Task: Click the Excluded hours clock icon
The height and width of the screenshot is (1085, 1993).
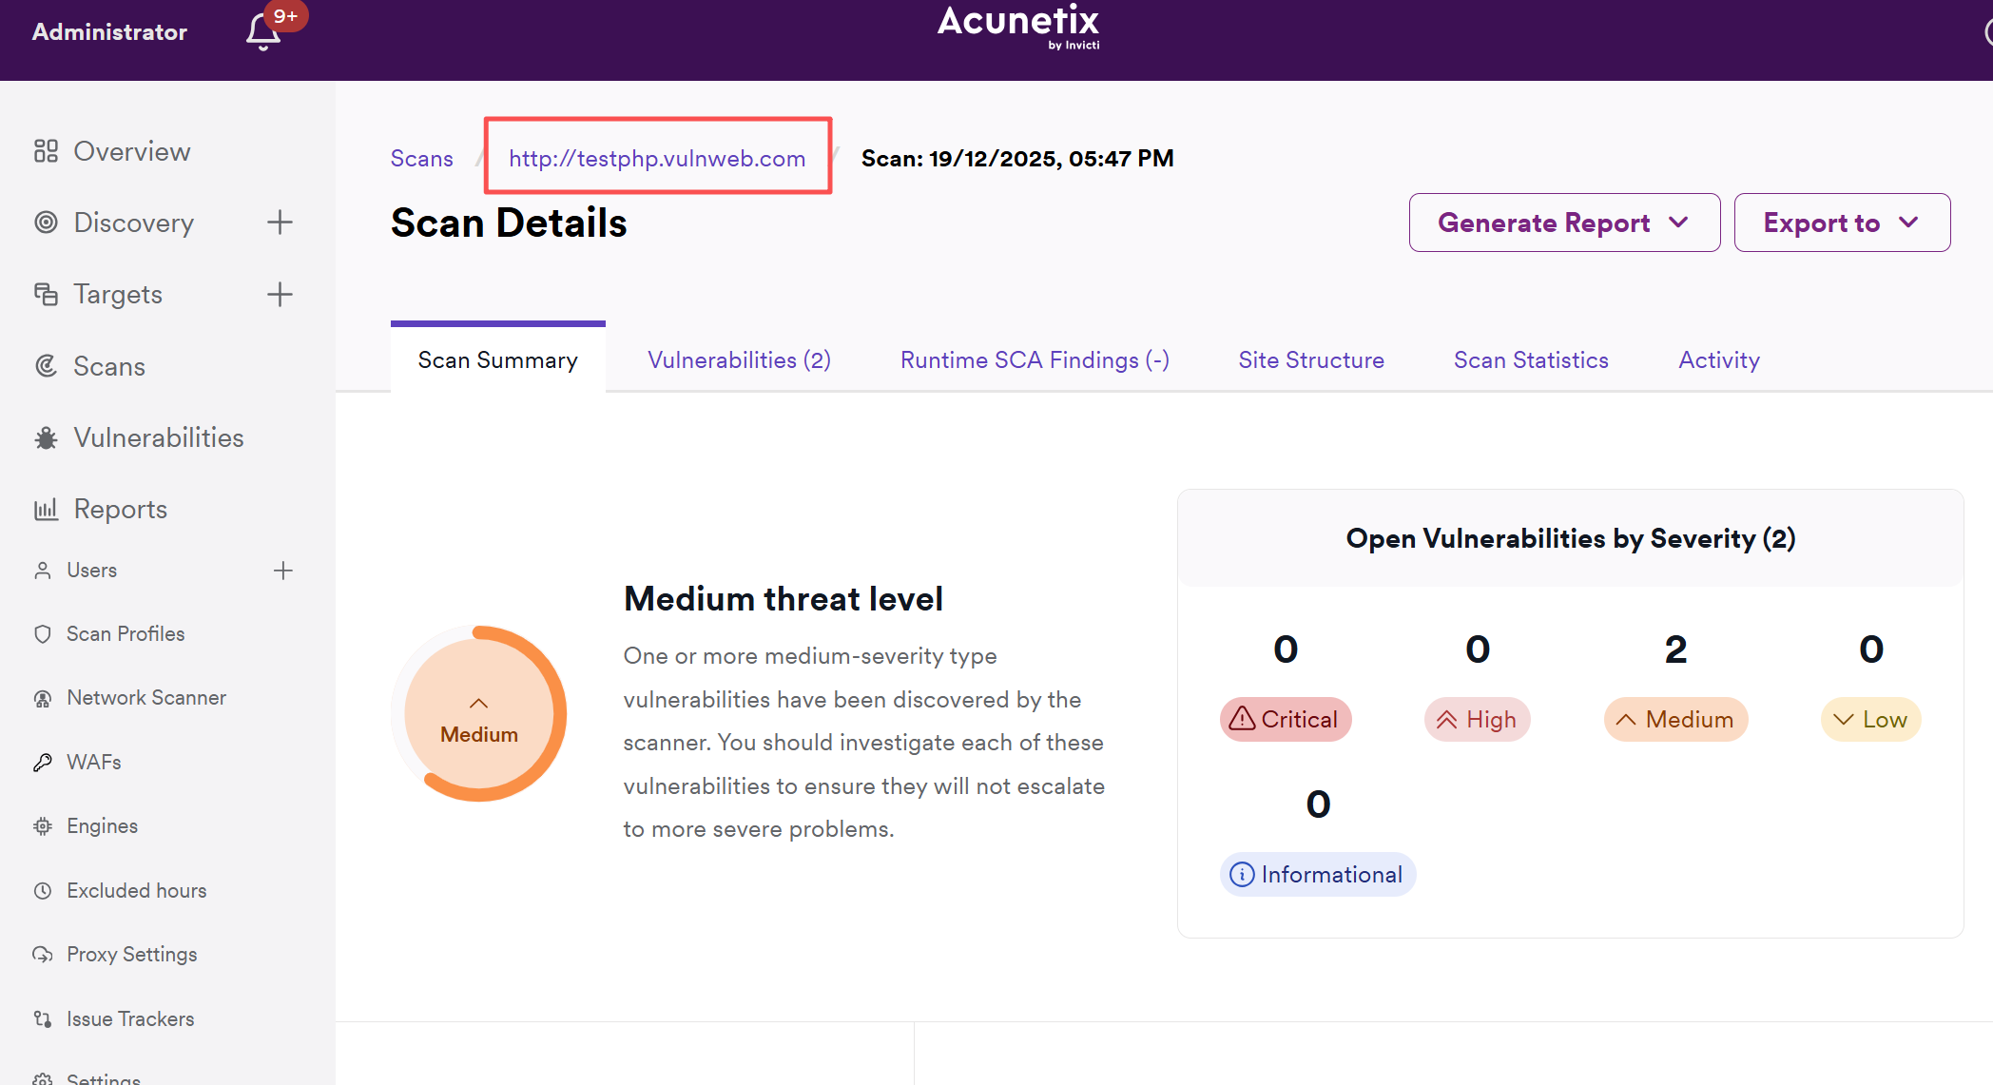Action: coord(43,891)
